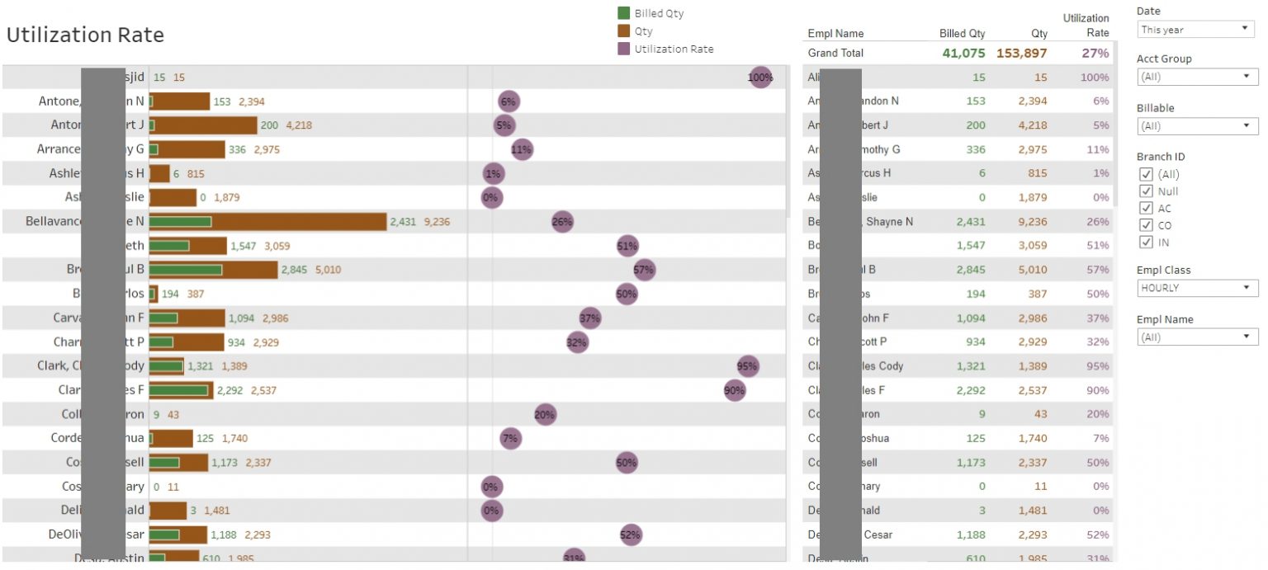Open the Billable filter dropdown
This screenshot has height=570, width=1268.
(x=1196, y=125)
